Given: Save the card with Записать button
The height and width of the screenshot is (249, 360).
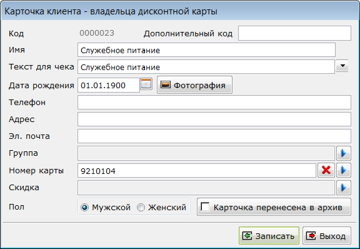Looking at the screenshot, I should 269,236.
